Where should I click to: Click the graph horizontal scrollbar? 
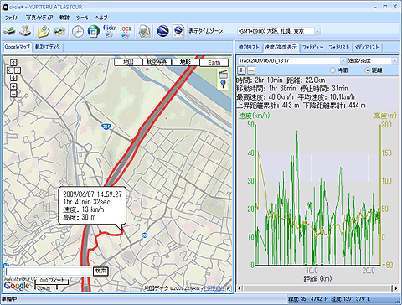coord(317,287)
